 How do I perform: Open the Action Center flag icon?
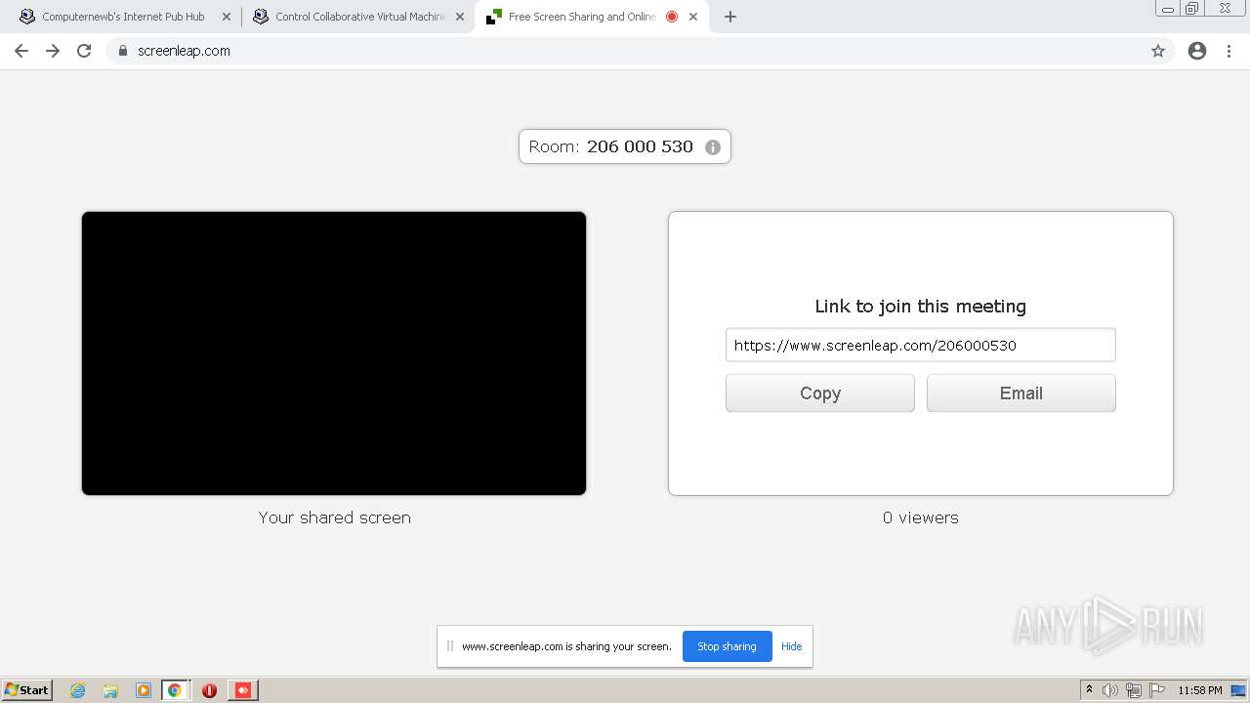pos(1157,690)
